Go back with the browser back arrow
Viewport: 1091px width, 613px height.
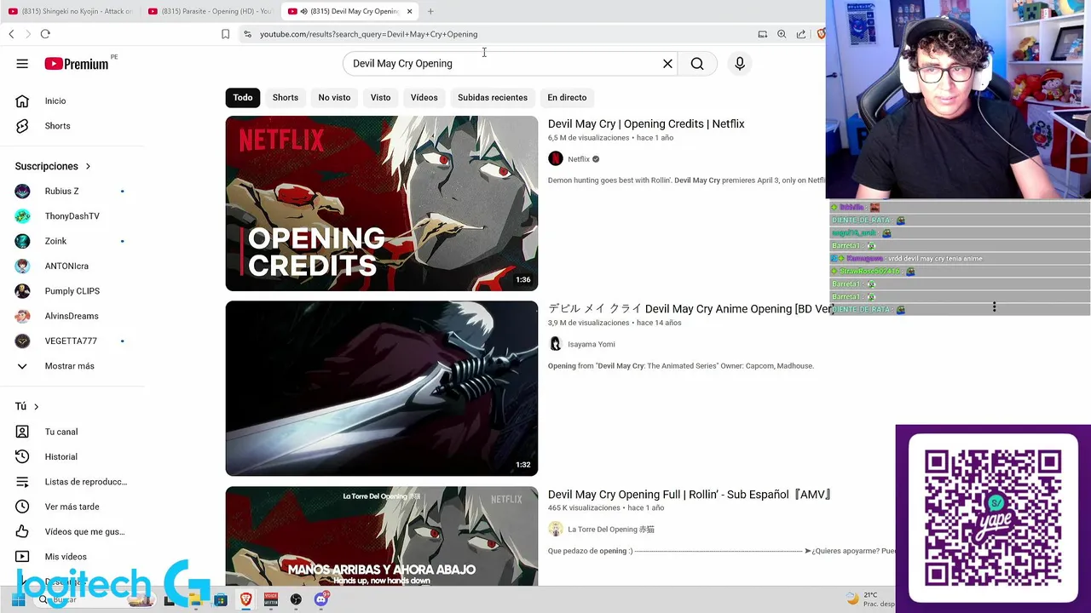[x=11, y=34]
